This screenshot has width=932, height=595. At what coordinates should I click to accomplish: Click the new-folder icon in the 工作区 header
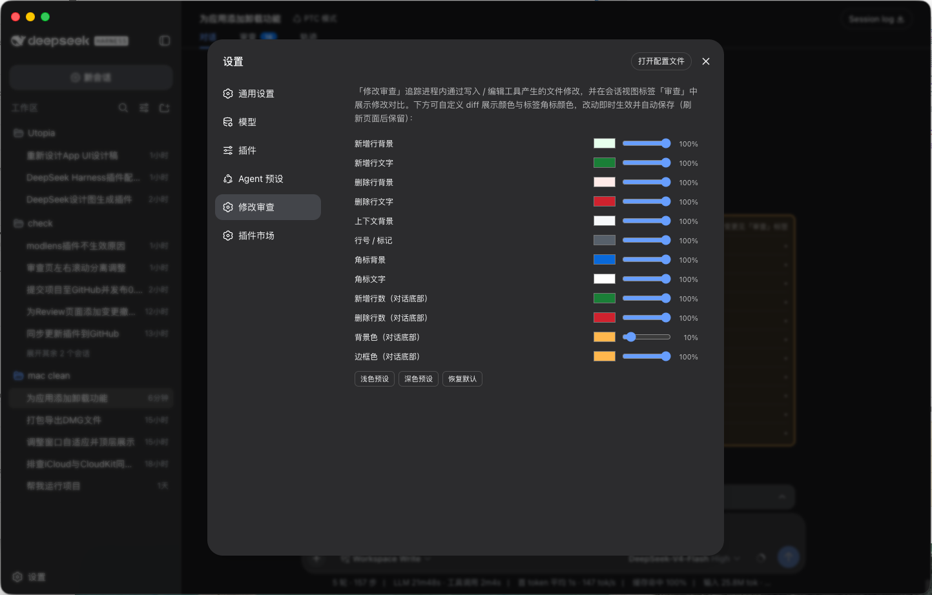(x=164, y=108)
